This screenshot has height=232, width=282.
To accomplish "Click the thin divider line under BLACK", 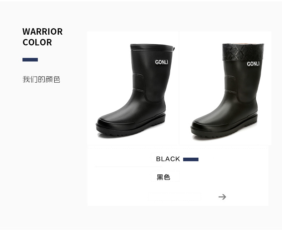I will click(129, 167).
